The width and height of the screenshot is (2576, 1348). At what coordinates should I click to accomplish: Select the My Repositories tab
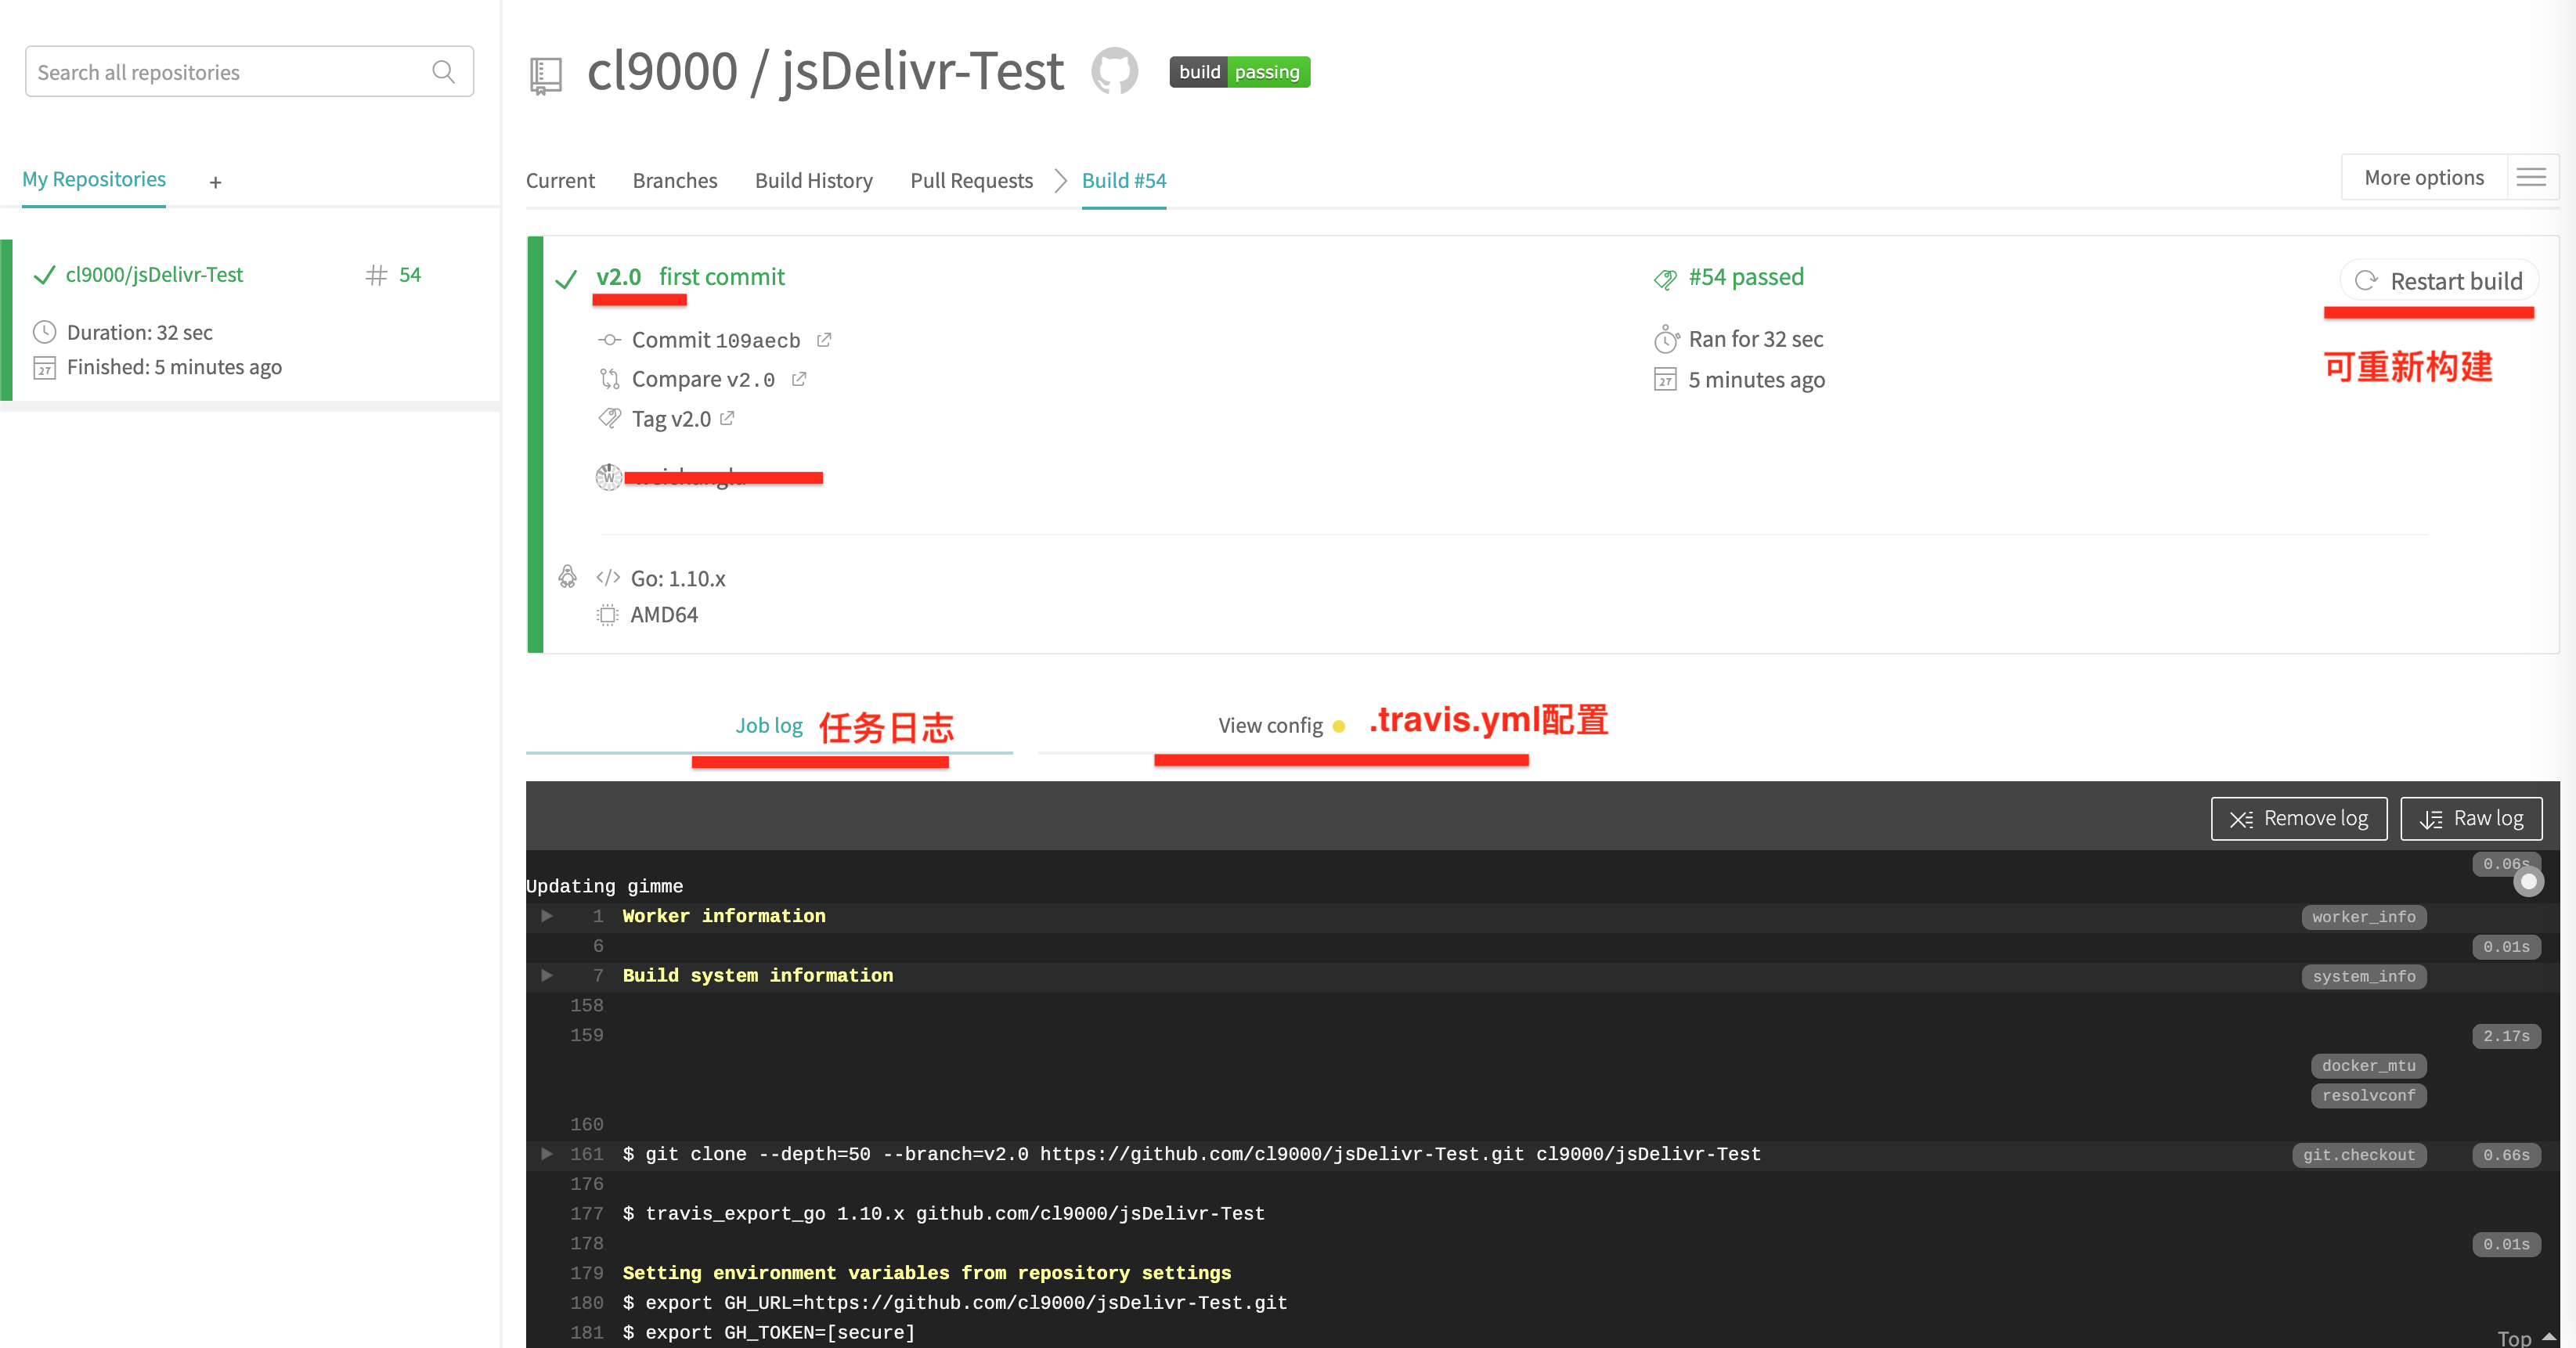click(94, 180)
